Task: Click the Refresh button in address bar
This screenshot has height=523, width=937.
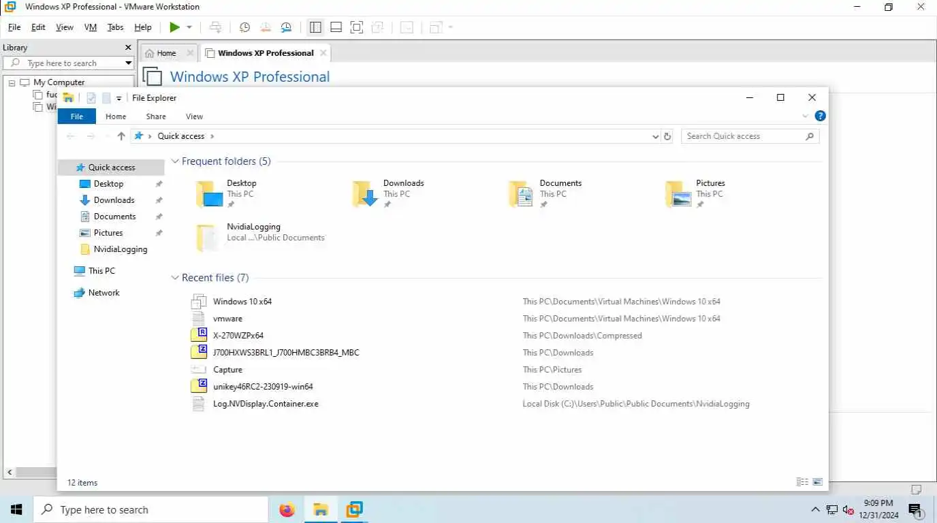Action: pos(667,136)
